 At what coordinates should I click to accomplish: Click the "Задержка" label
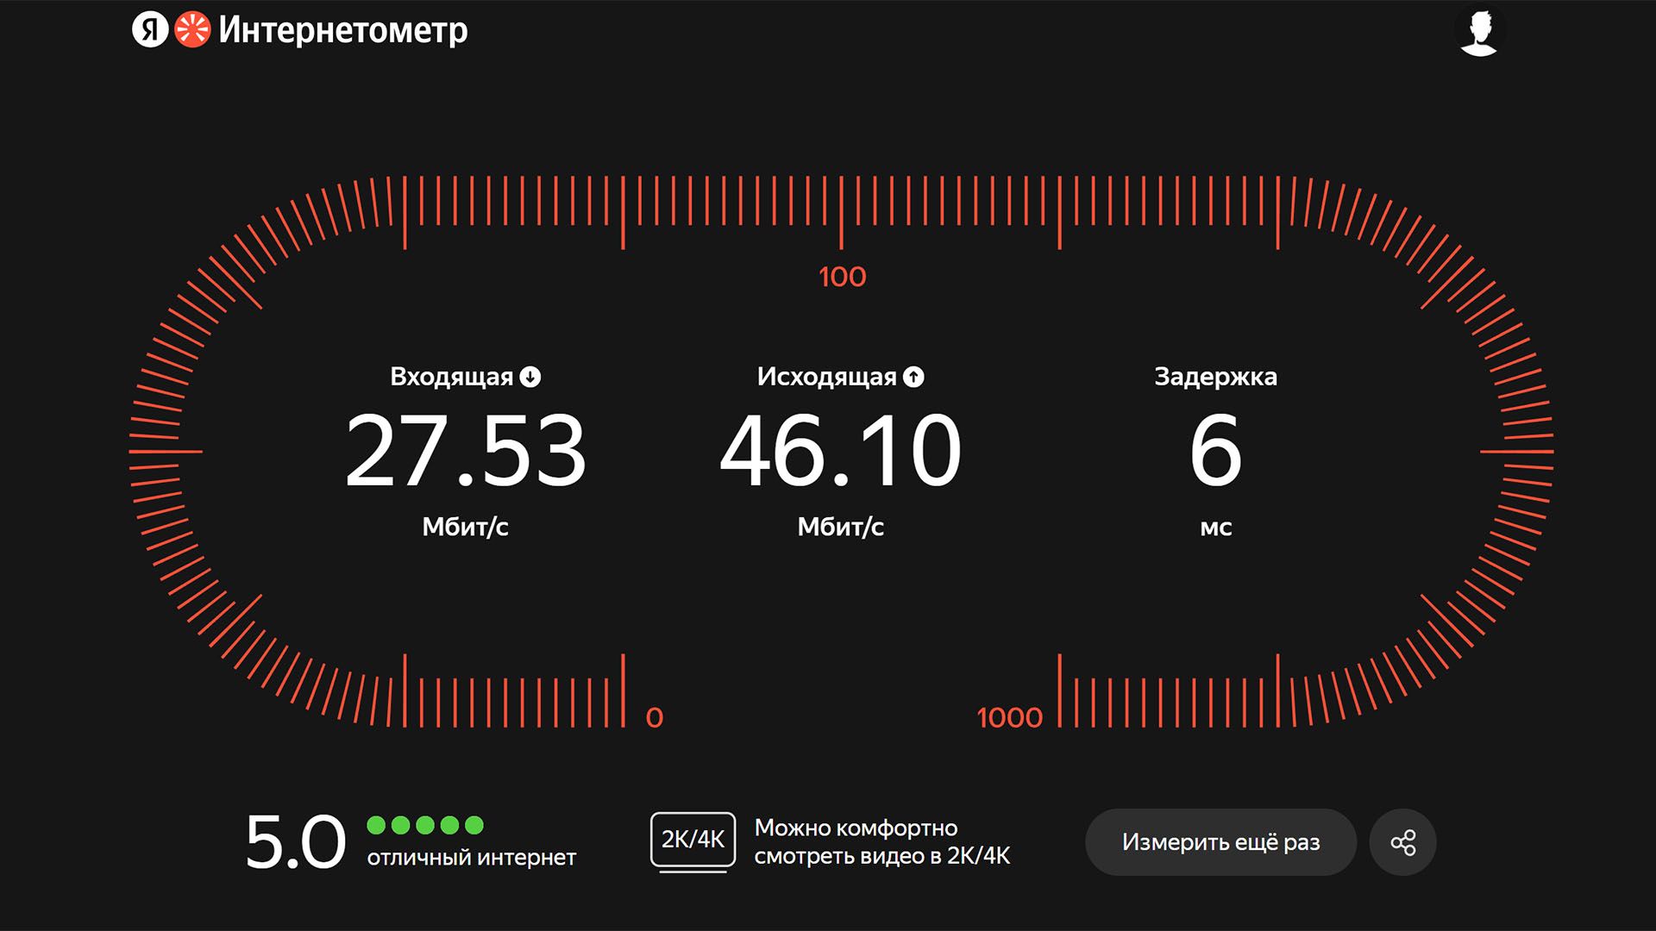1215,377
